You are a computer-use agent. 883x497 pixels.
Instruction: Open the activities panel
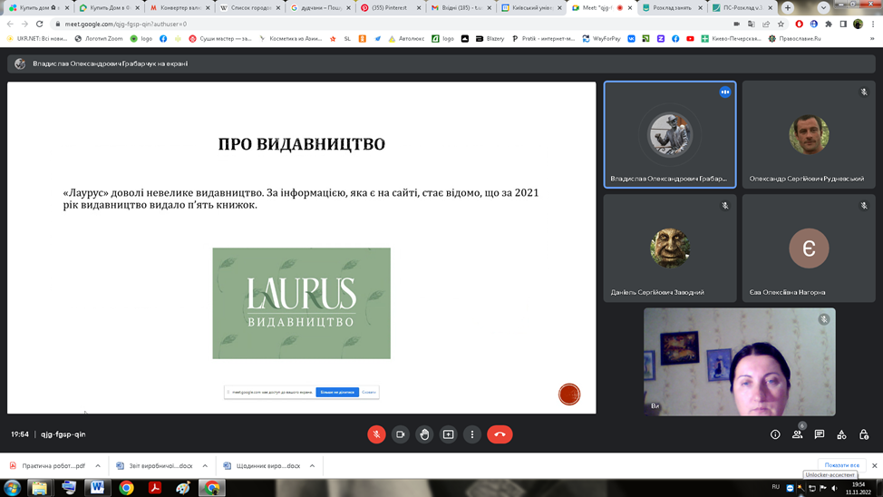[x=841, y=434]
